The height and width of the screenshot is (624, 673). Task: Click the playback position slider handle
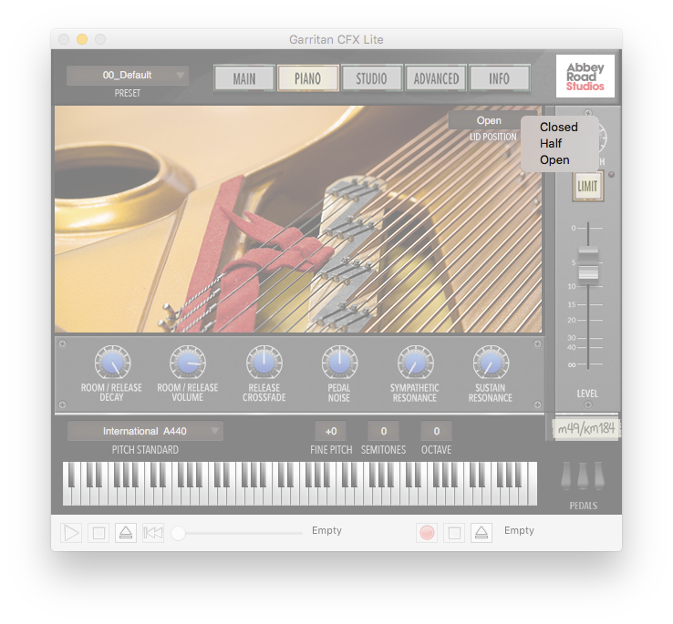point(178,533)
